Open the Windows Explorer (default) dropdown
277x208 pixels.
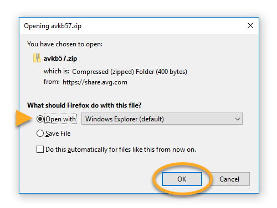pos(162,119)
